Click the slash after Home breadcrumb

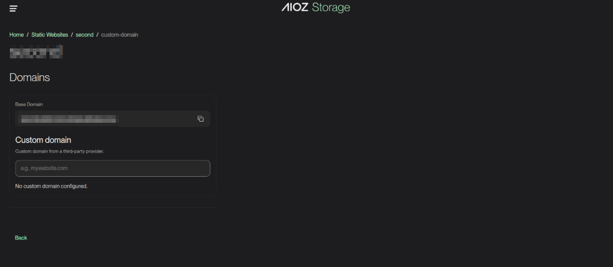(28, 35)
